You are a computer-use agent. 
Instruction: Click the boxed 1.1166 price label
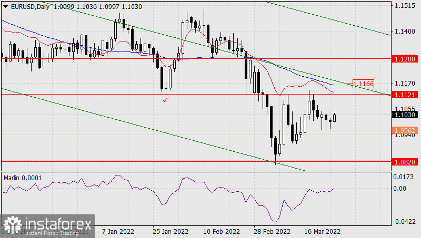(363, 84)
